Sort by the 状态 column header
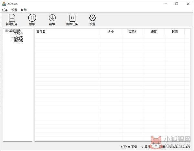 pyautogui.click(x=175, y=32)
